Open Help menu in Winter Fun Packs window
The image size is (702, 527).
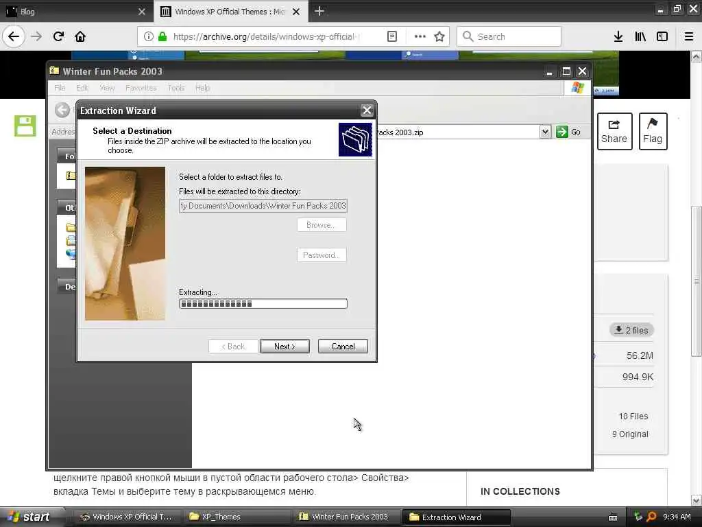click(x=202, y=88)
